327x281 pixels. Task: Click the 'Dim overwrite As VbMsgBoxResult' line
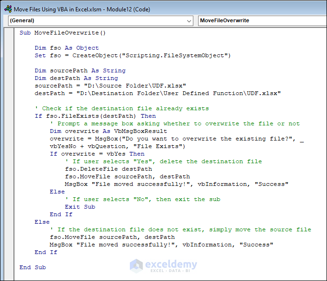[x=109, y=132]
